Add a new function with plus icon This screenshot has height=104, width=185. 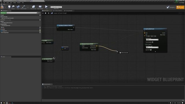coord(40,20)
